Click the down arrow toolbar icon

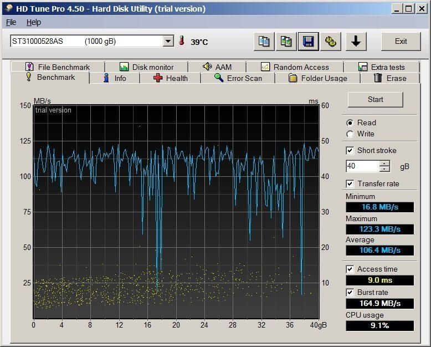(356, 42)
